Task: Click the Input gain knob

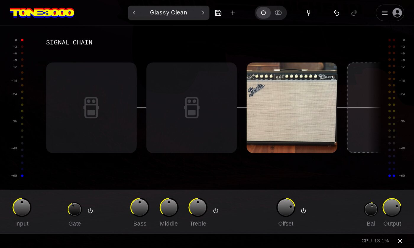Action: coord(22,207)
